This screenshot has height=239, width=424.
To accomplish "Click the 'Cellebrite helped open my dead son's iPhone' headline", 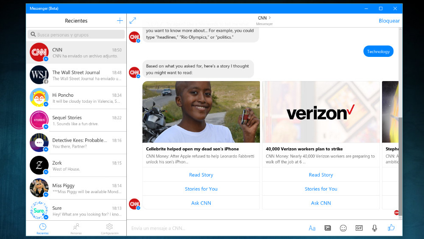I will [192, 149].
